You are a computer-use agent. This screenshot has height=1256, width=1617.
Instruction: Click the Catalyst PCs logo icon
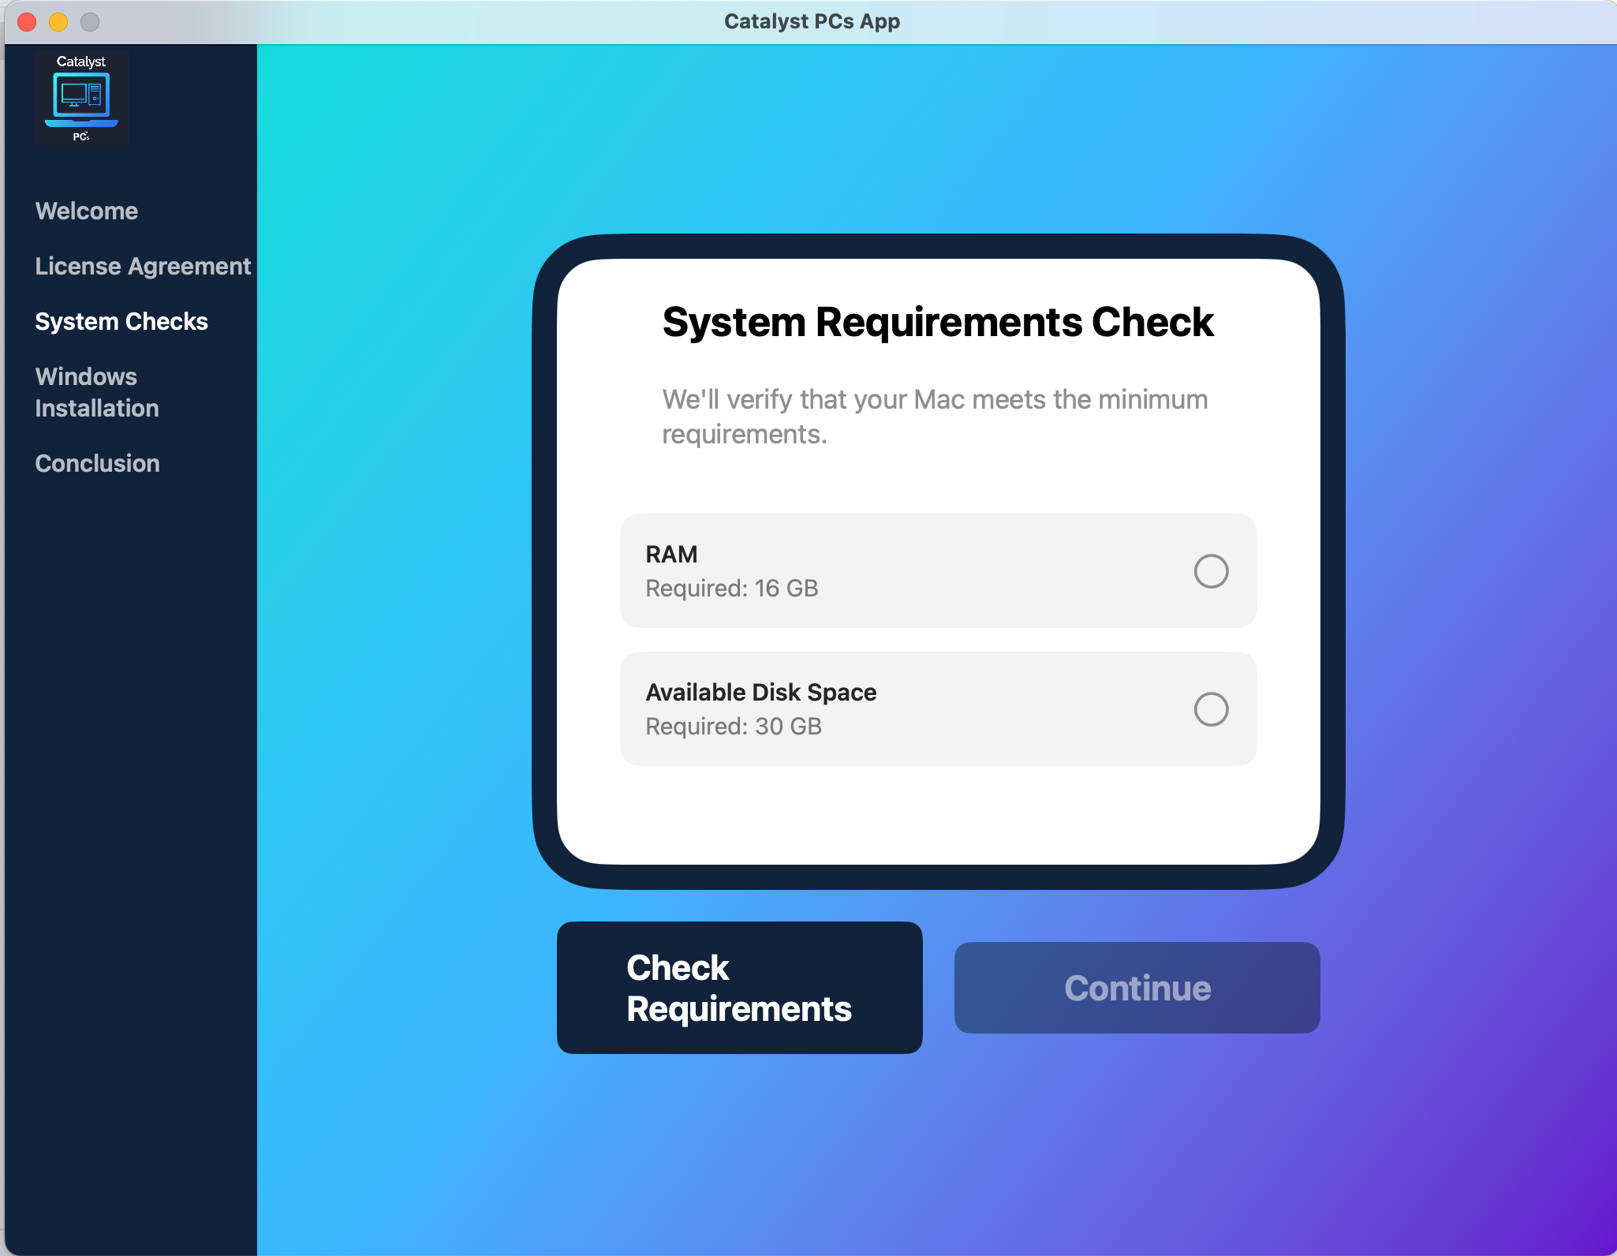pyautogui.click(x=81, y=98)
